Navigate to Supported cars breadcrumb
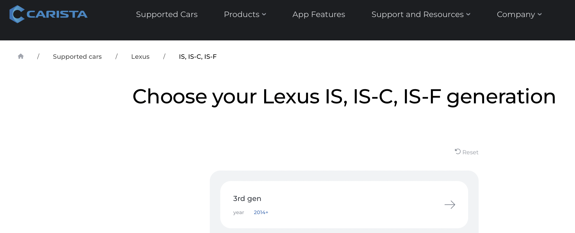This screenshot has height=233, width=575. coord(77,57)
